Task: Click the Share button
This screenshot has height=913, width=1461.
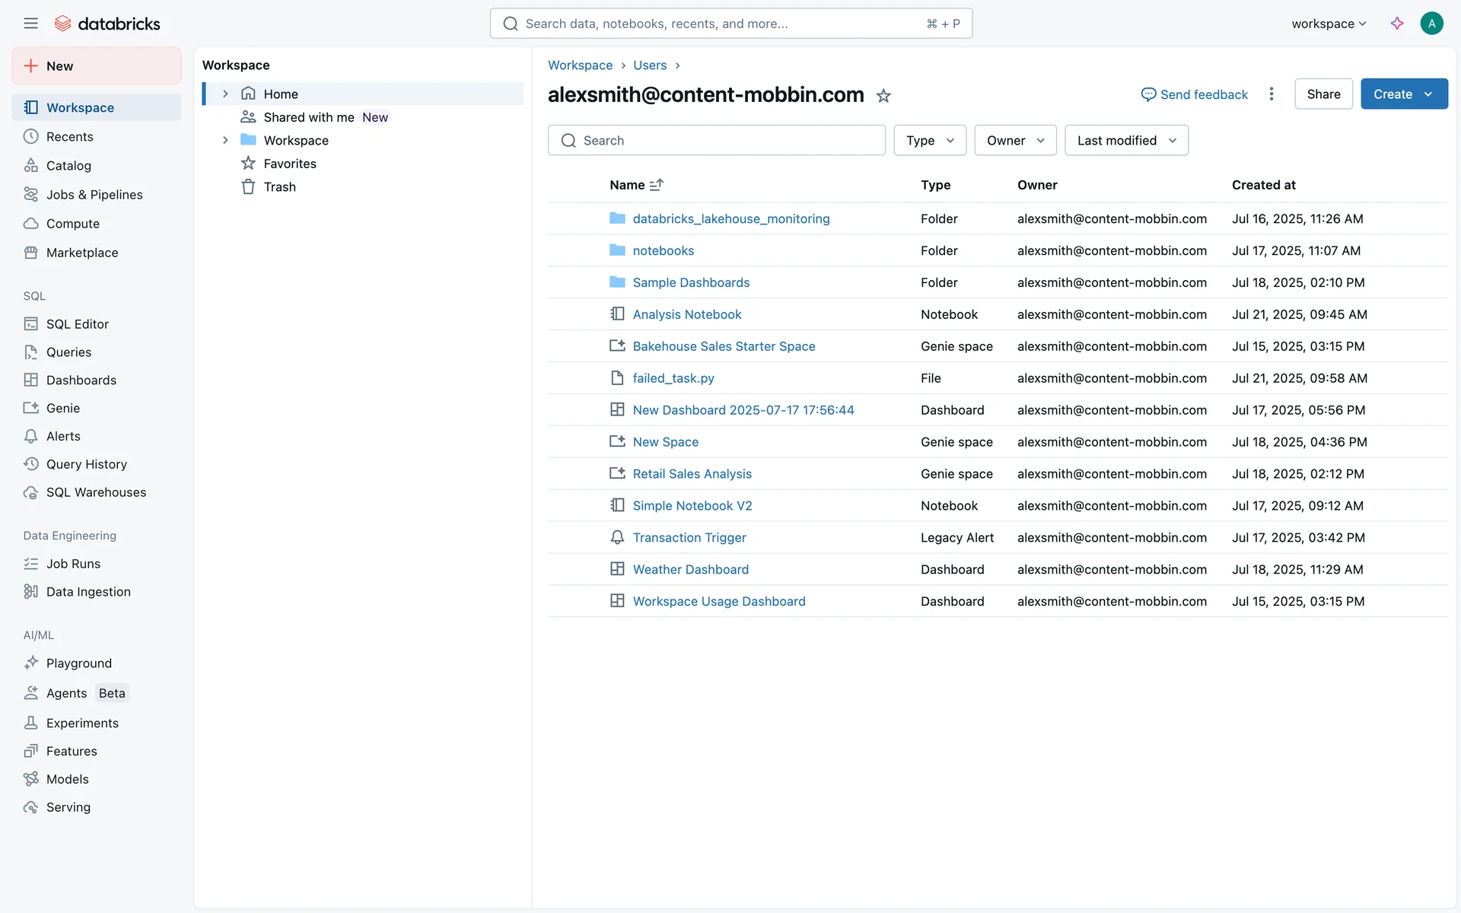Action: coord(1323,94)
